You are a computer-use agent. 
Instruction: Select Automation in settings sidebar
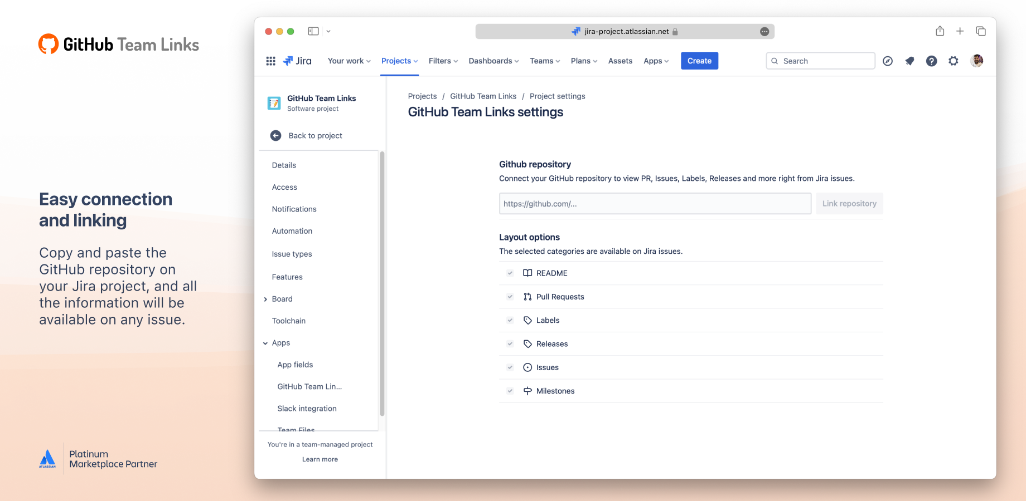292,231
